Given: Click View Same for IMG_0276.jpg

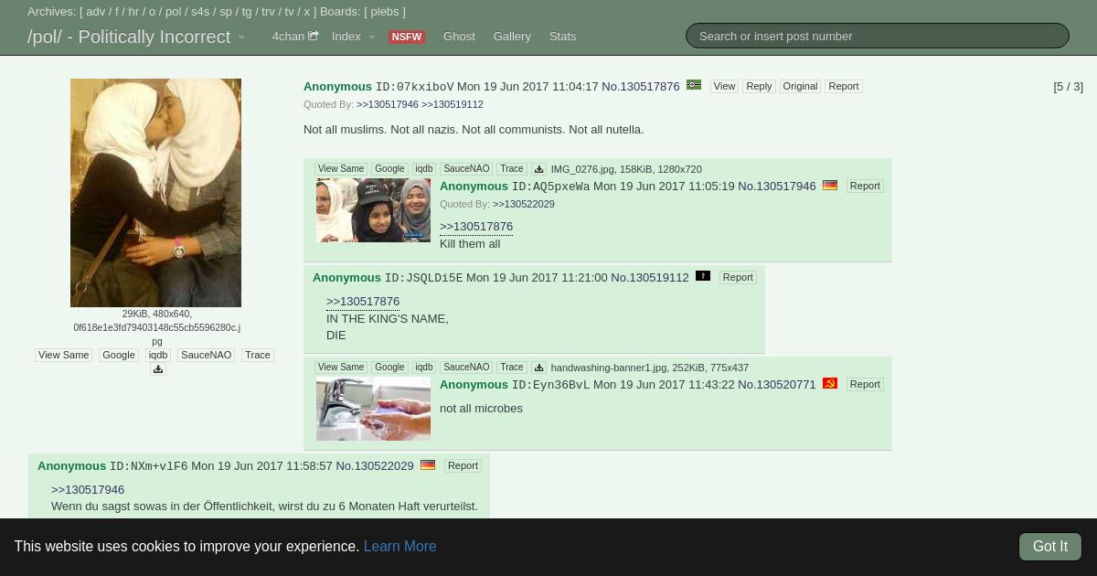Looking at the screenshot, I should pos(341,169).
